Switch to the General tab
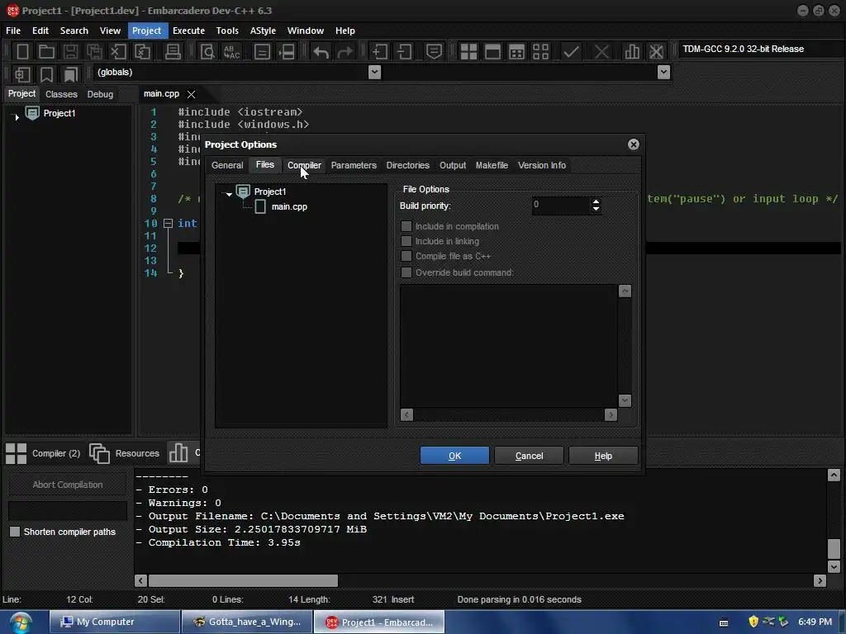 click(x=227, y=165)
